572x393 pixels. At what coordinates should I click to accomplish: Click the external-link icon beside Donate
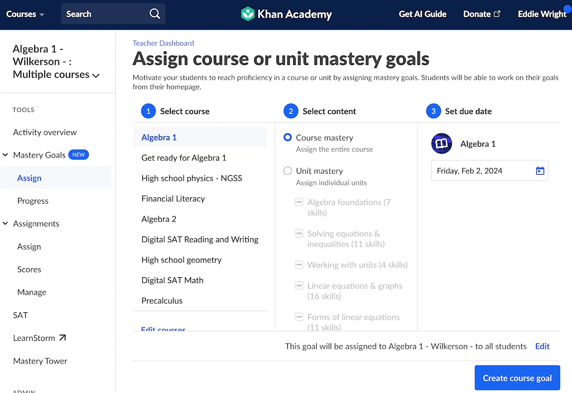click(x=498, y=14)
